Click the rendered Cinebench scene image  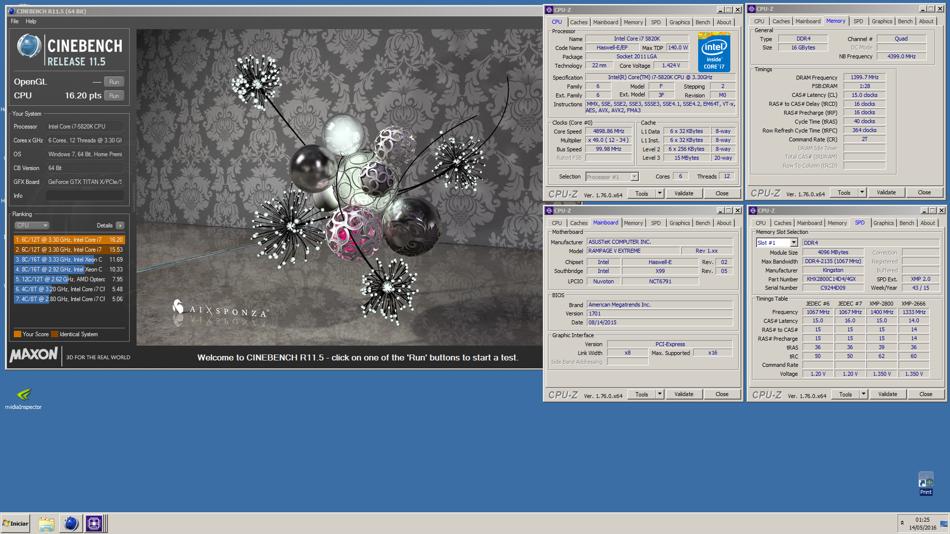(339, 187)
